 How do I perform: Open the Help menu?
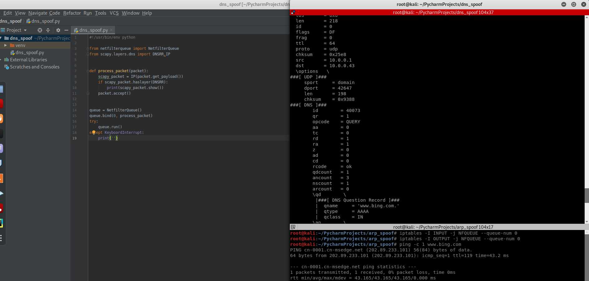[147, 13]
